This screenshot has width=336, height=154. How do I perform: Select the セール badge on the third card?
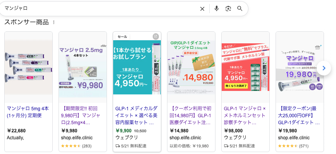coord(122,37)
